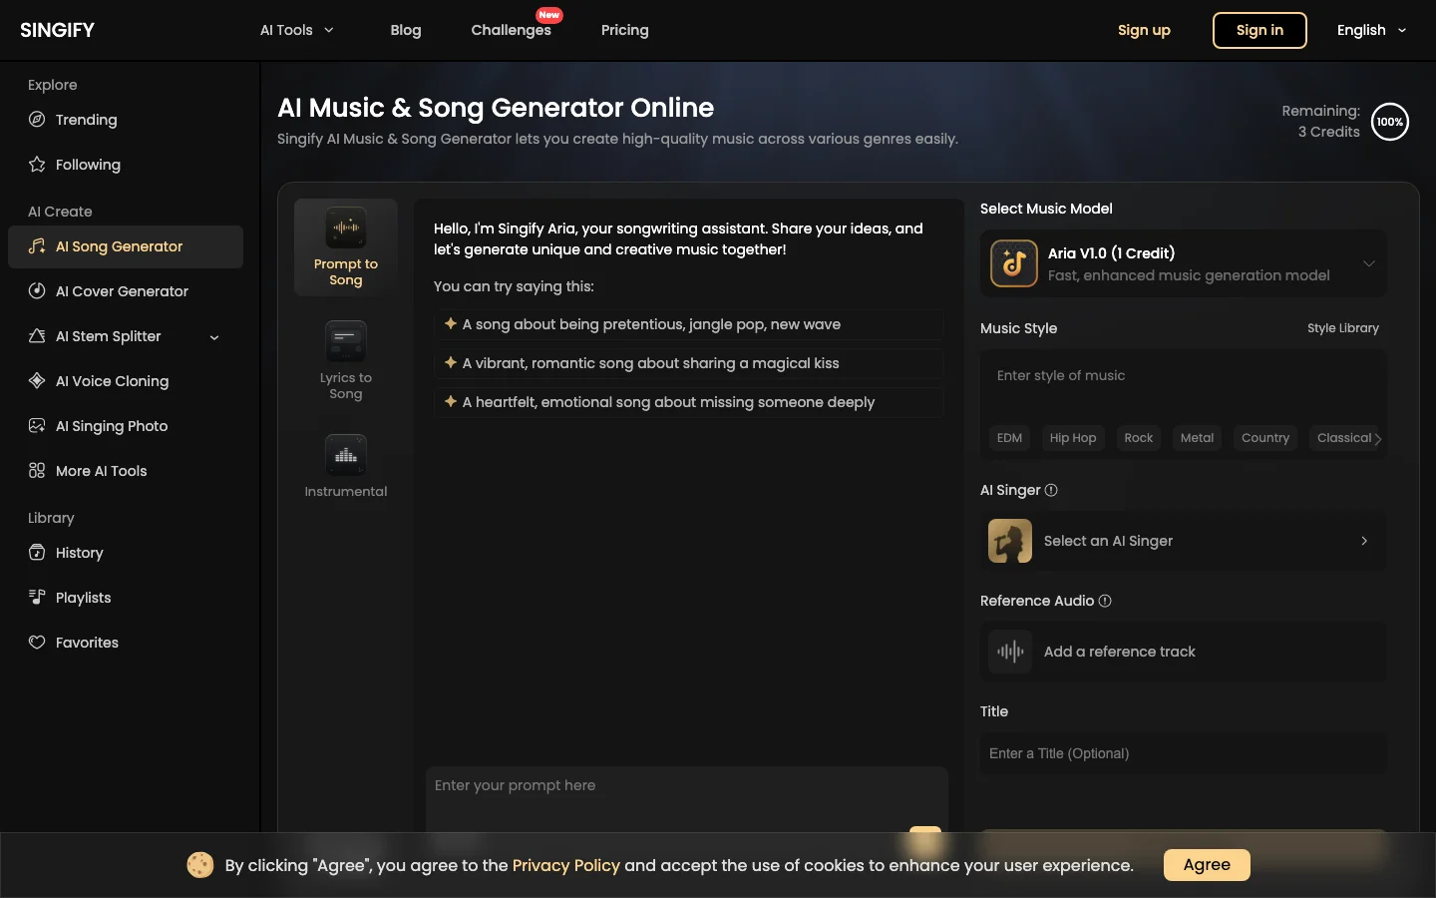Open the Challenges menu item

point(512,30)
